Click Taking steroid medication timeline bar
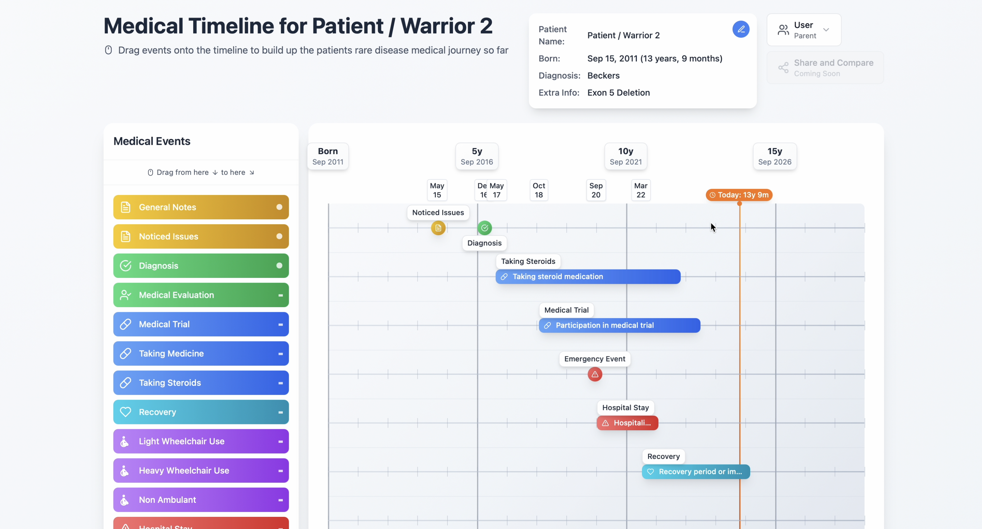This screenshot has height=529, width=982. point(588,277)
